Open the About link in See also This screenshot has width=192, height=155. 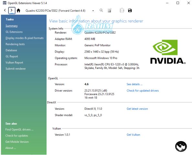click(11, 148)
